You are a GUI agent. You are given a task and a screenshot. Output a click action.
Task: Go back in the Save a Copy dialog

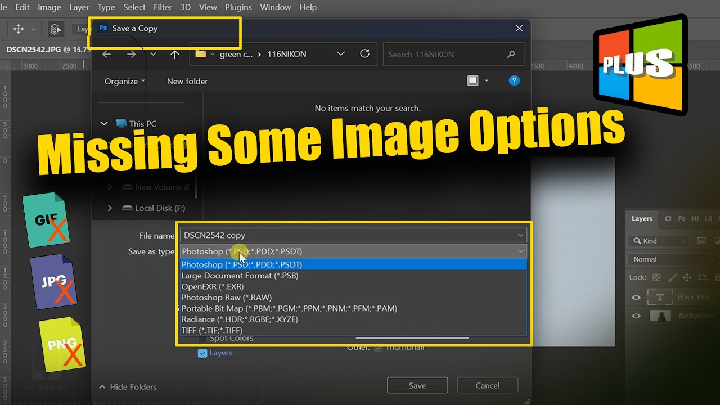coord(106,54)
